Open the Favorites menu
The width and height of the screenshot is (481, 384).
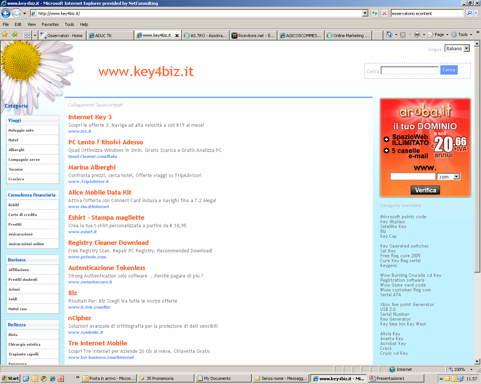pos(50,24)
